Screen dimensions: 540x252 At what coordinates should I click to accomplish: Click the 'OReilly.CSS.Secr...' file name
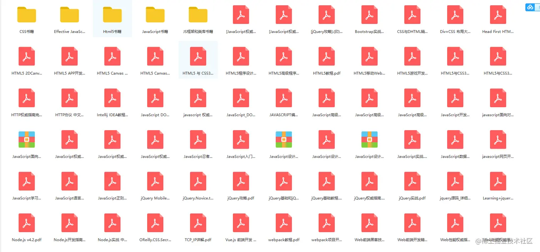point(155,240)
